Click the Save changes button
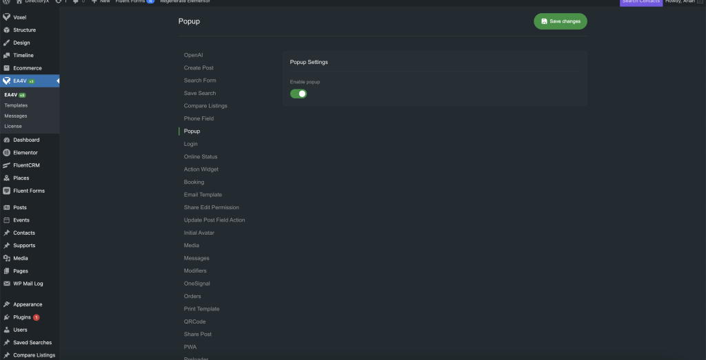Screen dimensions: 706x360 [x=560, y=21]
